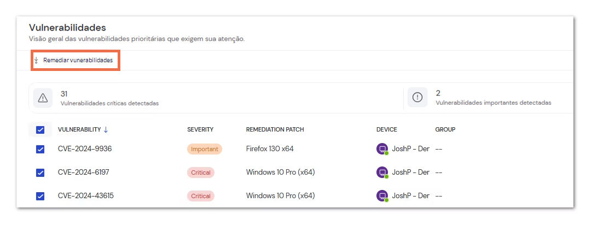
Task: Click the GROUP column header
Action: [x=445, y=129]
